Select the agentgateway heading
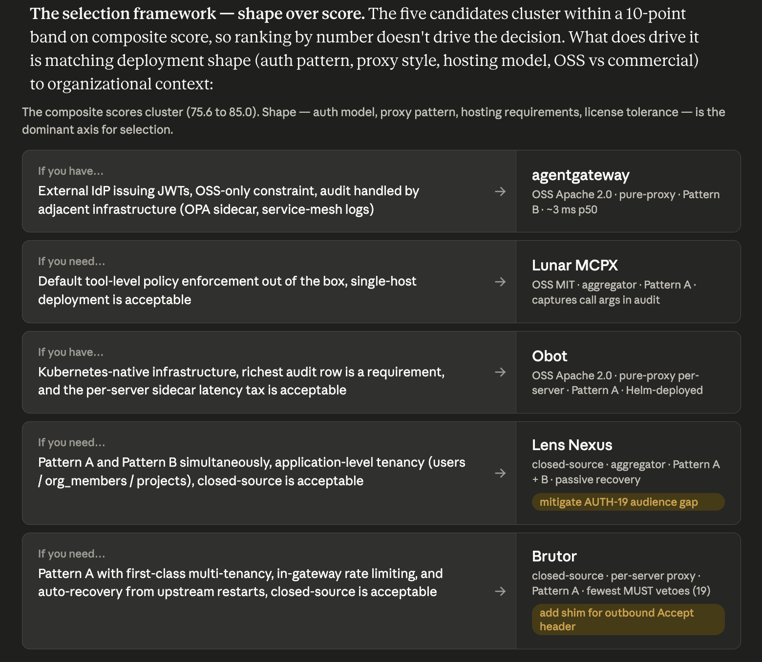 tap(580, 175)
